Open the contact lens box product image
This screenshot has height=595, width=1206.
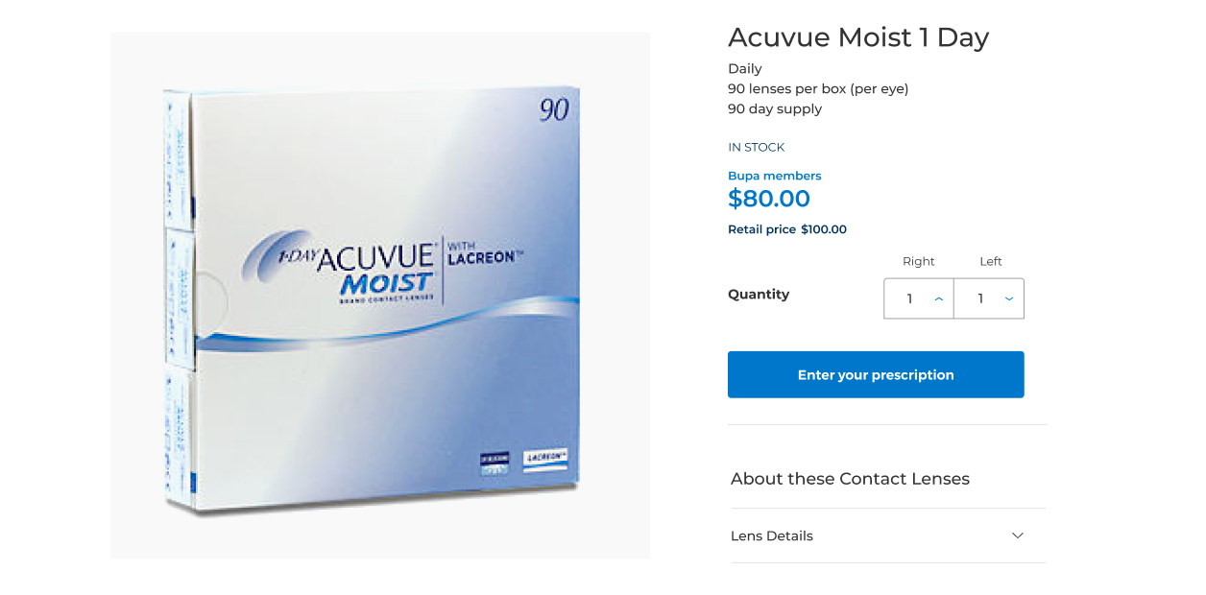(x=380, y=296)
